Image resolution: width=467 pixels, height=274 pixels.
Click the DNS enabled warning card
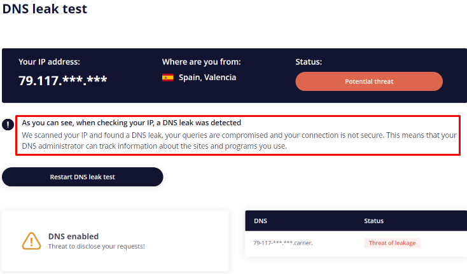tap(115, 241)
